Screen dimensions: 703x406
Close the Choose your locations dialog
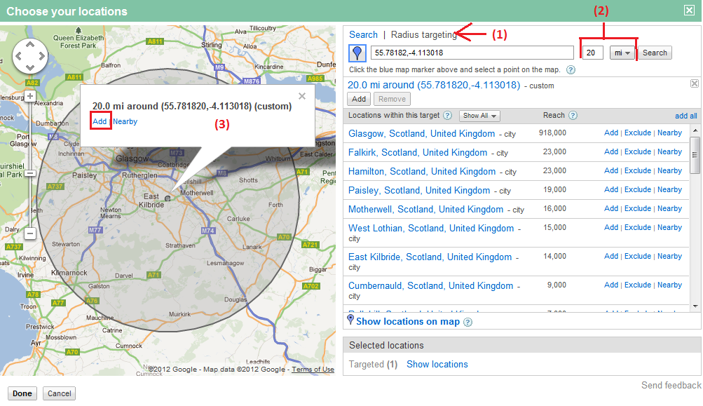[x=690, y=11]
